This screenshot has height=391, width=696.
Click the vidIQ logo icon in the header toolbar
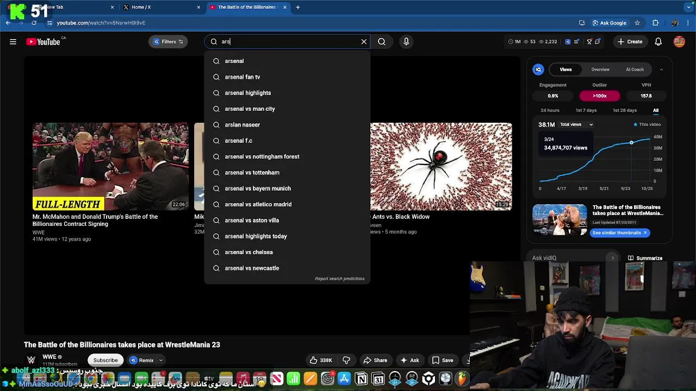pos(568,42)
